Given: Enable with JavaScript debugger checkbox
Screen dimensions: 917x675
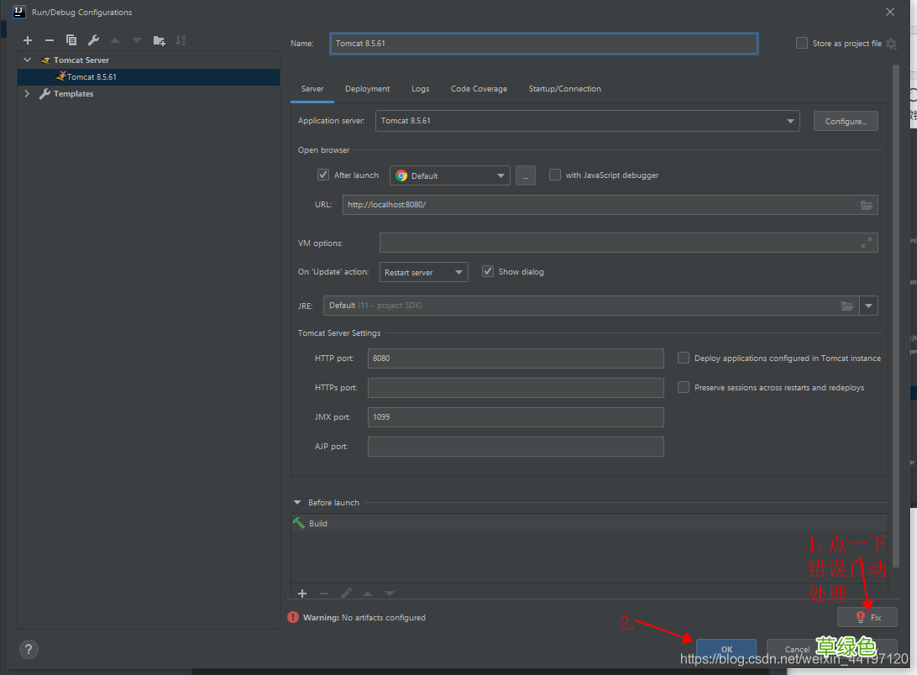Looking at the screenshot, I should click(555, 175).
